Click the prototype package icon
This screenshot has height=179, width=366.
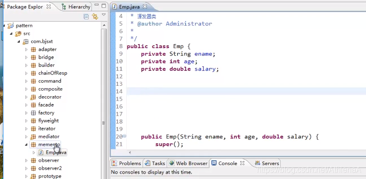33,176
